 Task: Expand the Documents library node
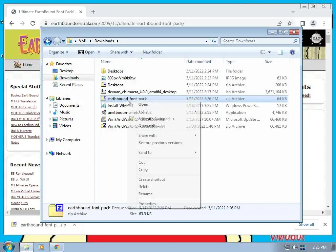(50, 105)
